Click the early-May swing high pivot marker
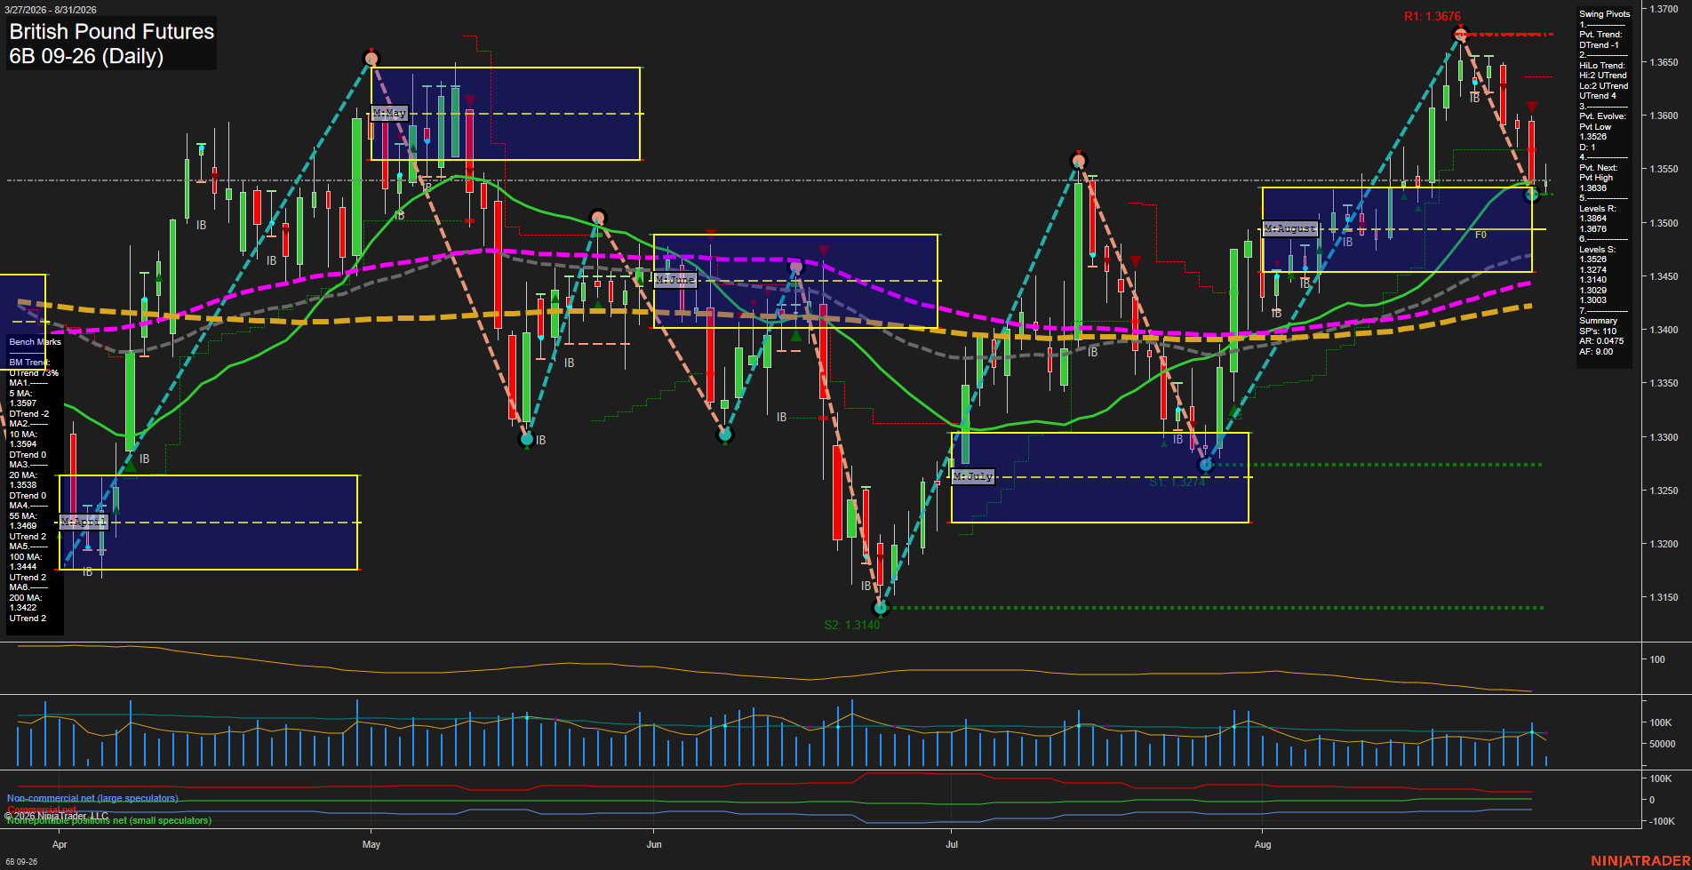Image resolution: width=1692 pixels, height=870 pixels. (x=371, y=60)
